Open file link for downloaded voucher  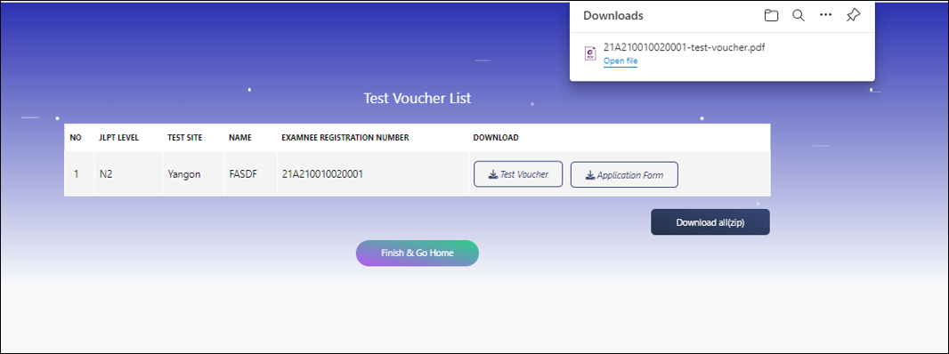point(620,61)
